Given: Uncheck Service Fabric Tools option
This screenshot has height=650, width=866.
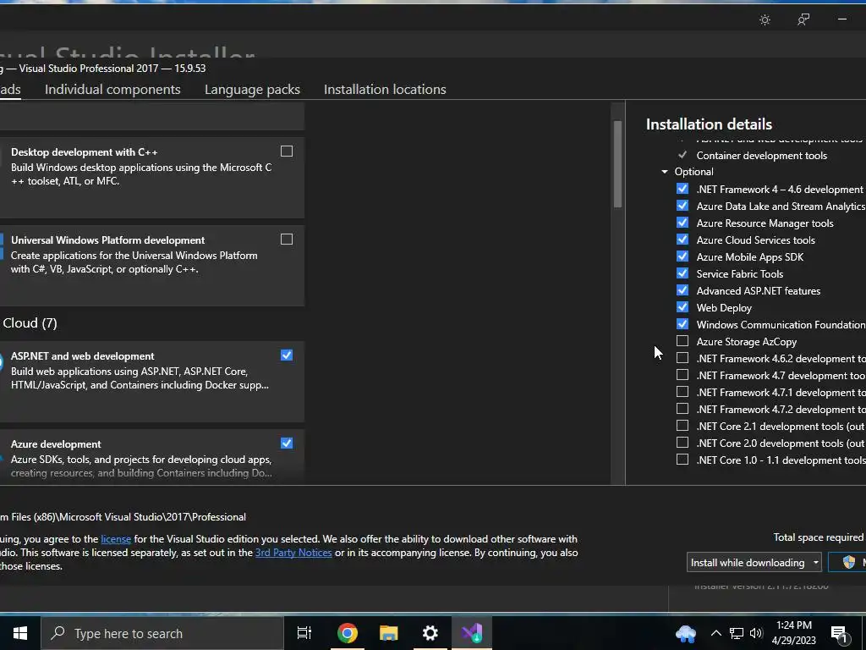Looking at the screenshot, I should [x=682, y=273].
